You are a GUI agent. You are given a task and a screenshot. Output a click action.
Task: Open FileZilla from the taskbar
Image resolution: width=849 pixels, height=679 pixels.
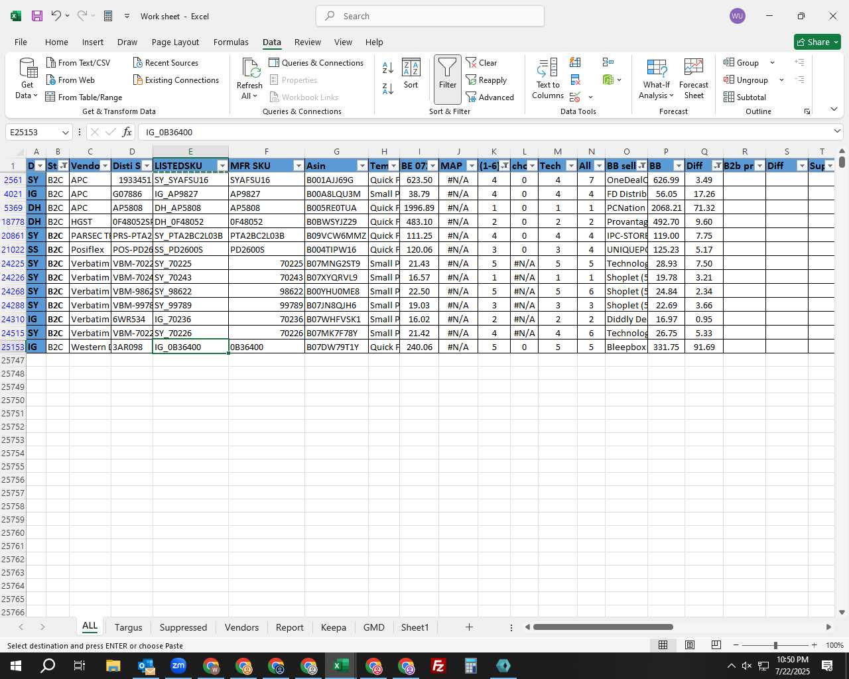[x=438, y=666]
